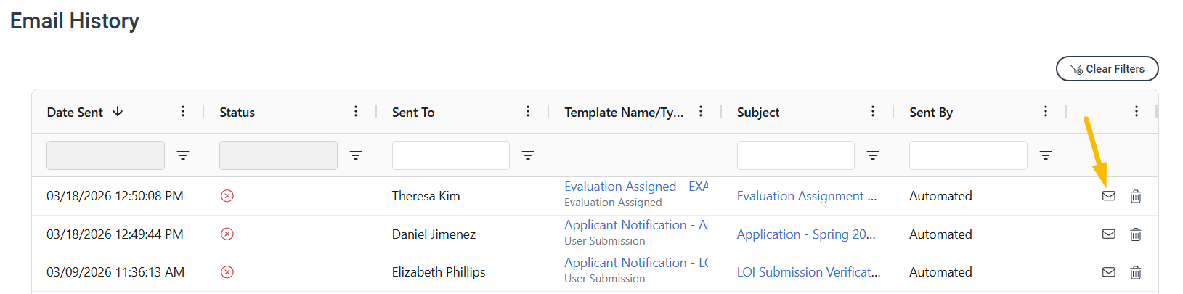Click the Clear Filters button

(1107, 69)
